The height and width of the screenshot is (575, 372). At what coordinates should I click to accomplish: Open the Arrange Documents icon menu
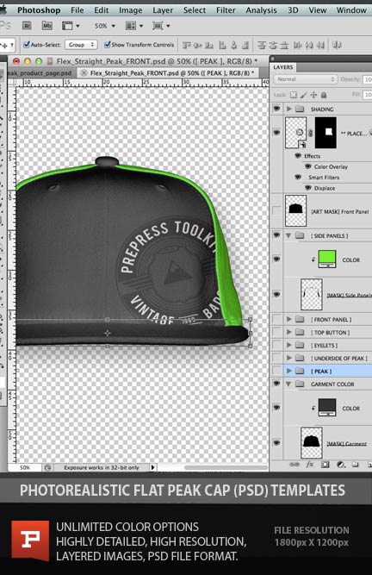click(134, 26)
